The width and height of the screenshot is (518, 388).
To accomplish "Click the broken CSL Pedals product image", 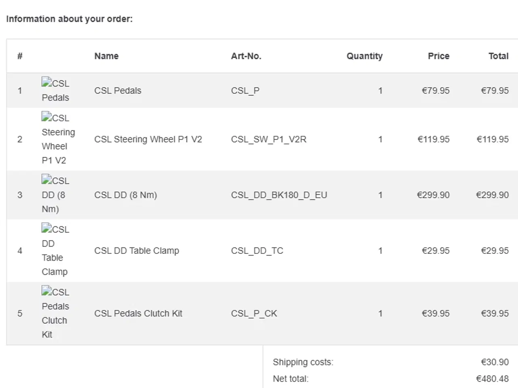I will pyautogui.click(x=55, y=90).
